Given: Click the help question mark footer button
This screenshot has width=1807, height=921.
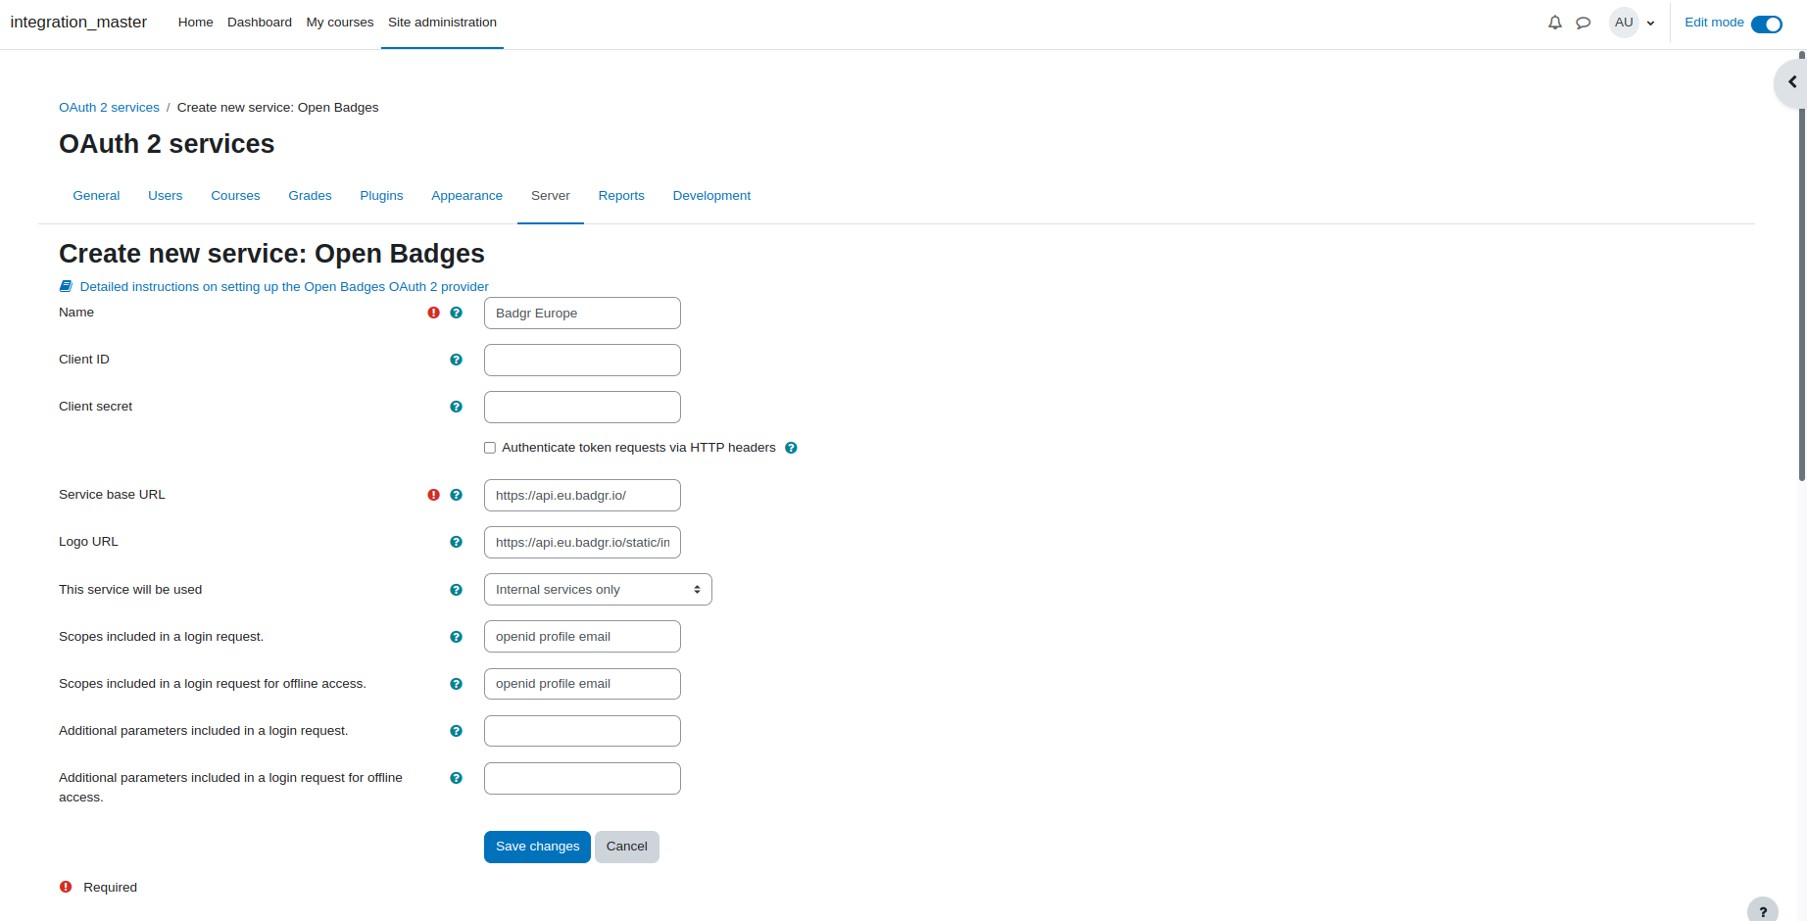Looking at the screenshot, I should 1763,911.
